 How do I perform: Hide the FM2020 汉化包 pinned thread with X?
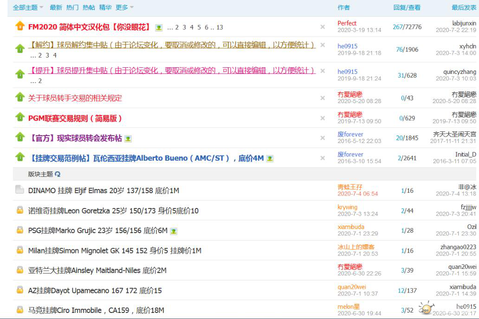[x=323, y=27]
